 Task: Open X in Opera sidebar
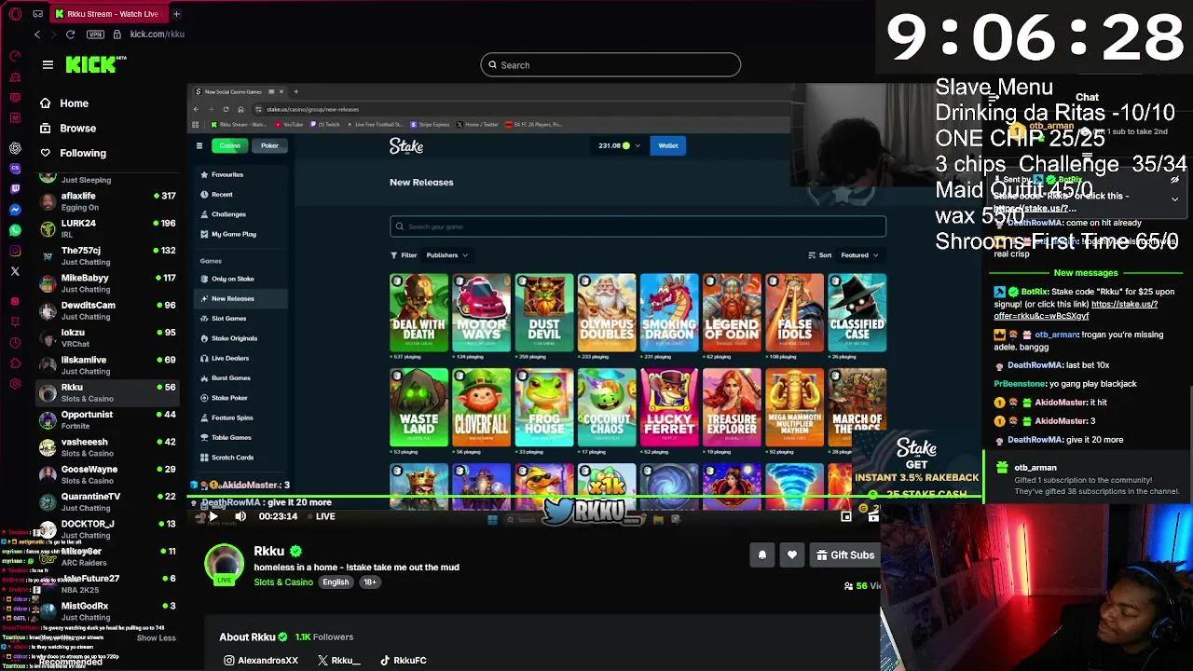point(15,271)
